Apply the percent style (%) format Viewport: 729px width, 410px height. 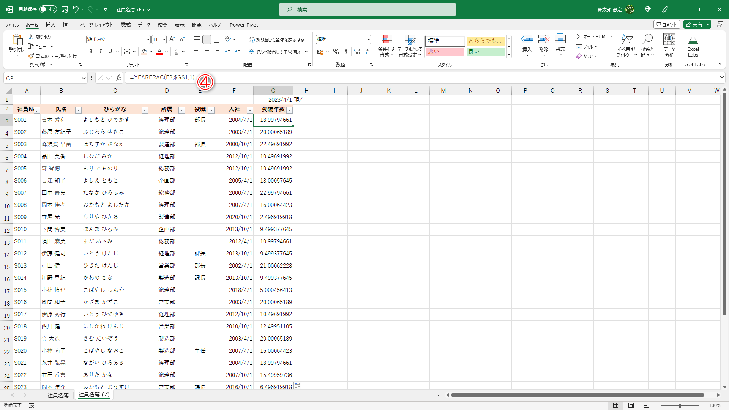tap(336, 52)
